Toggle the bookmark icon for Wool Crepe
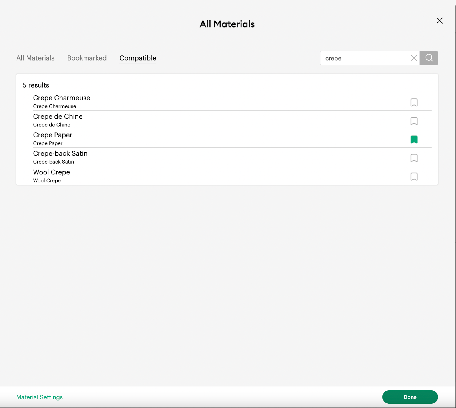 pyautogui.click(x=414, y=176)
